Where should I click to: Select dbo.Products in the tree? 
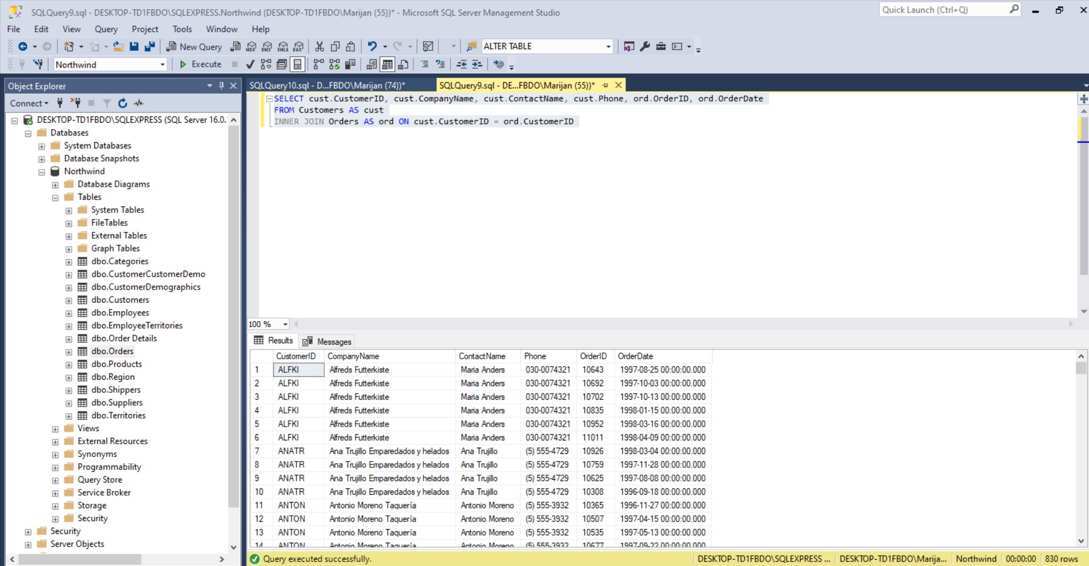pos(116,364)
